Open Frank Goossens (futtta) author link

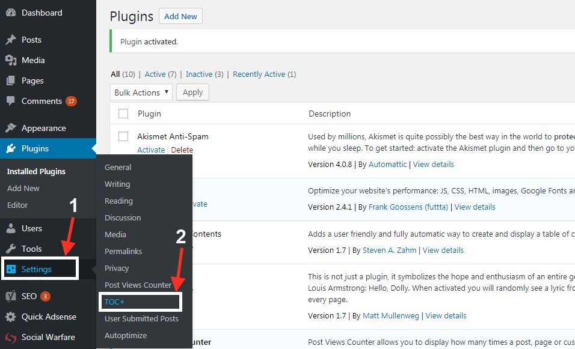tap(408, 207)
